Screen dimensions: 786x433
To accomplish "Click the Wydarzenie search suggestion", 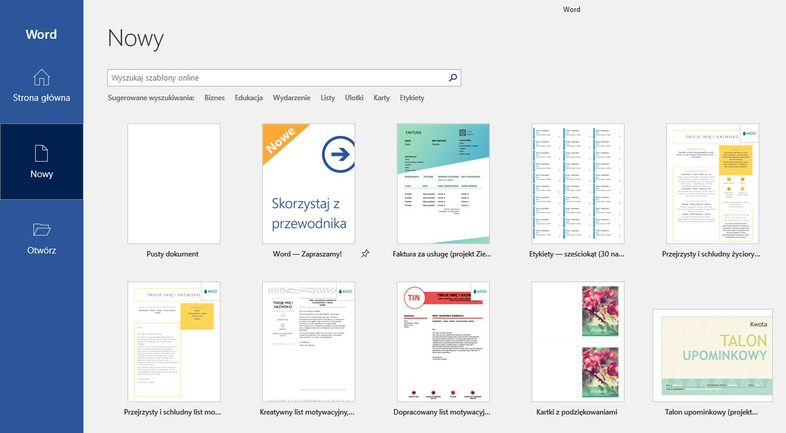I will coord(291,97).
